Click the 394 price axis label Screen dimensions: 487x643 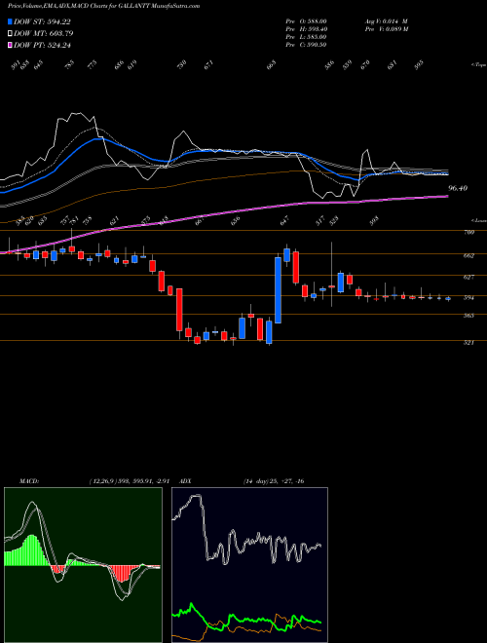point(468,298)
